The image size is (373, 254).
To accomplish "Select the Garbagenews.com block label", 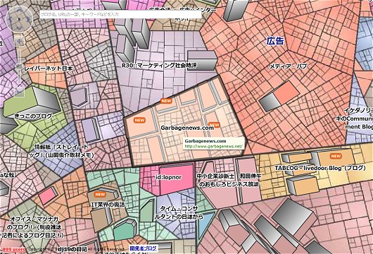I will [x=187, y=128].
